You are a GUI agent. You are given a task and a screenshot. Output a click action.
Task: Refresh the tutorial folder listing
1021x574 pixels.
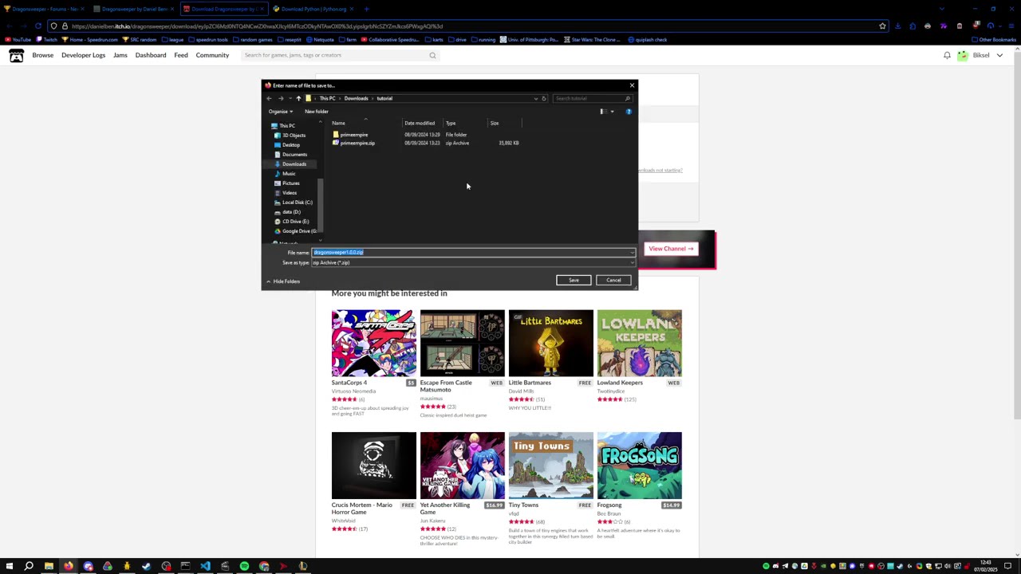click(x=544, y=98)
